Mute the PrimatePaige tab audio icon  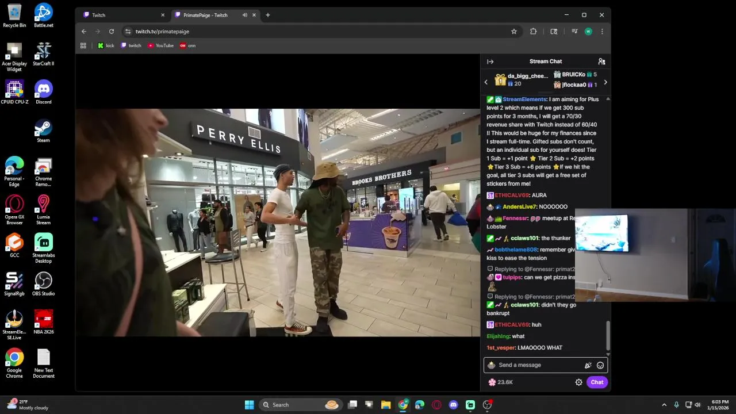coord(245,15)
